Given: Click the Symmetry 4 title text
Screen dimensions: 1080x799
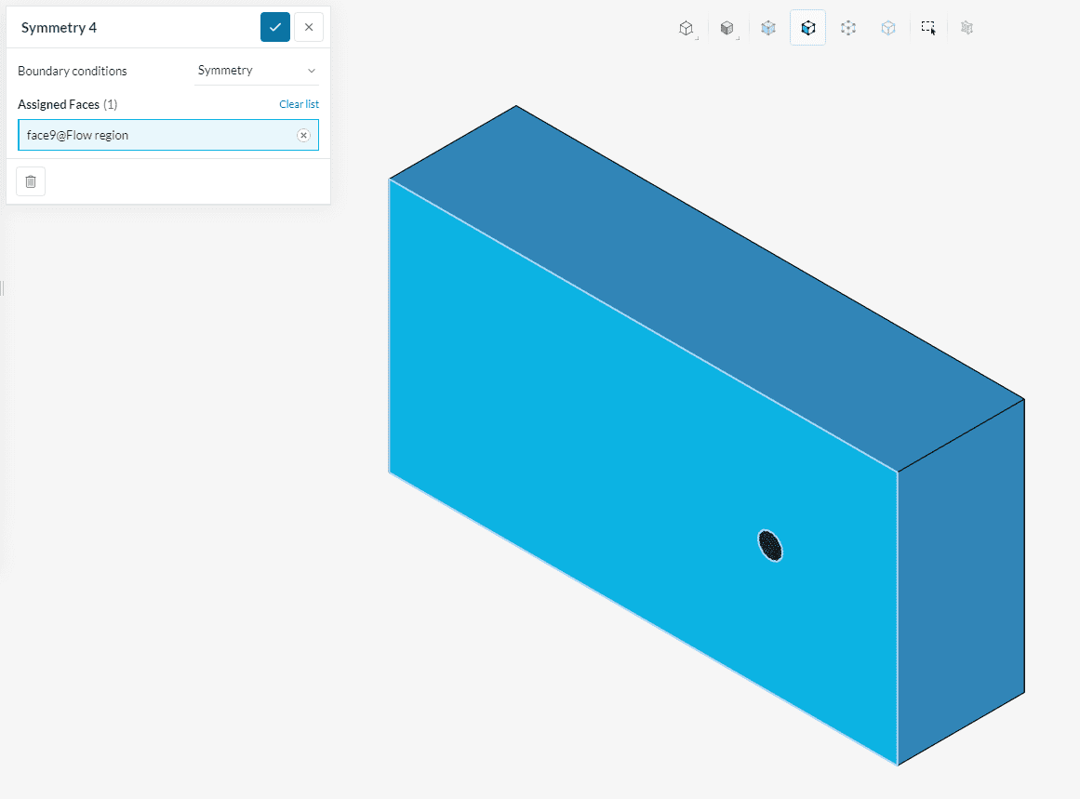Looking at the screenshot, I should (59, 27).
